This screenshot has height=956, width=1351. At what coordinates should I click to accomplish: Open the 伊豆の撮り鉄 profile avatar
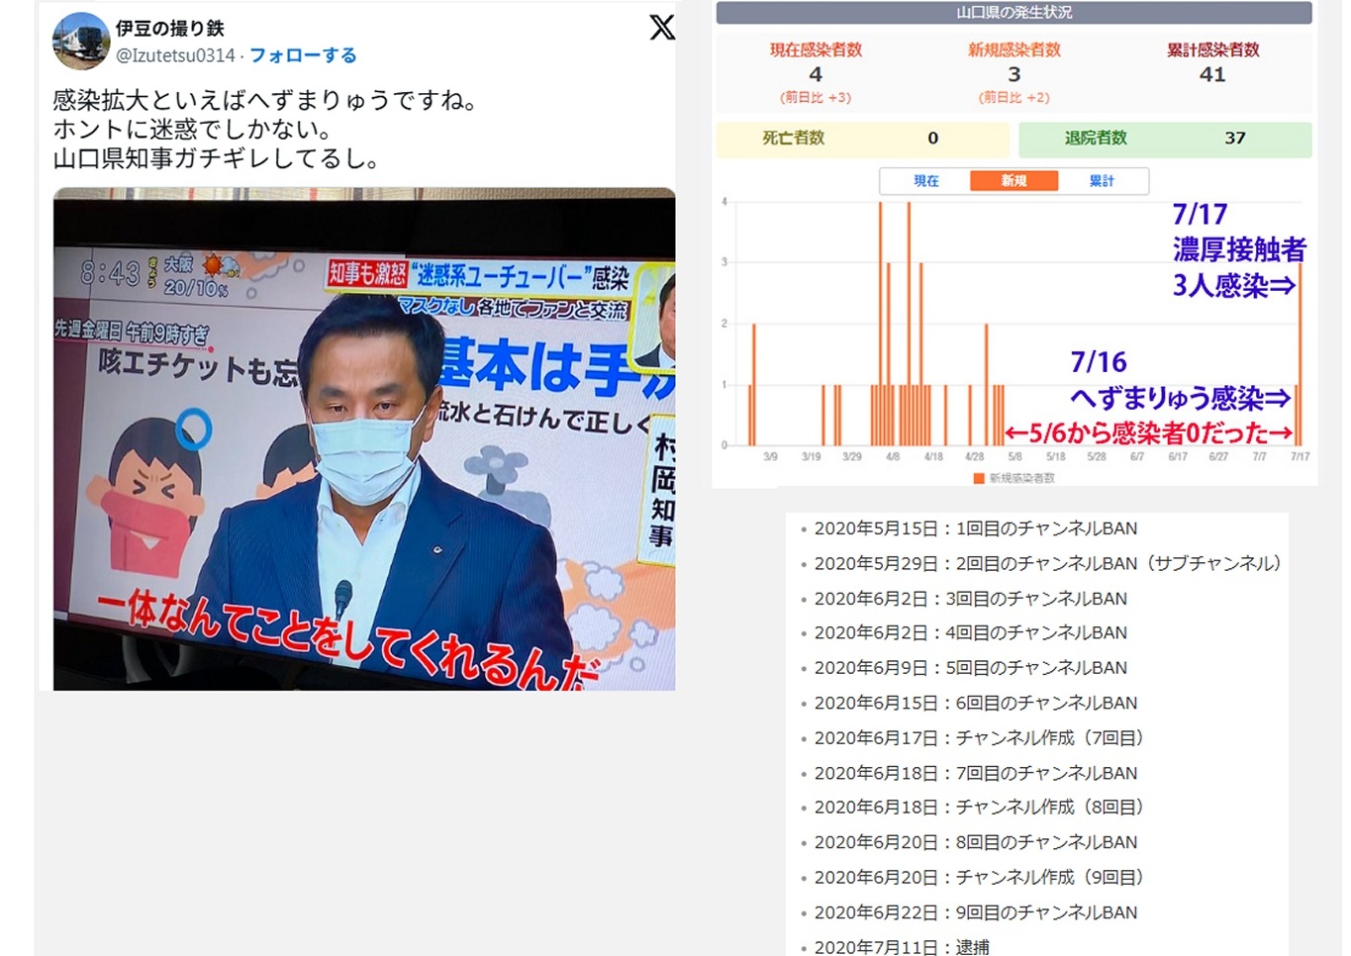[x=81, y=42]
